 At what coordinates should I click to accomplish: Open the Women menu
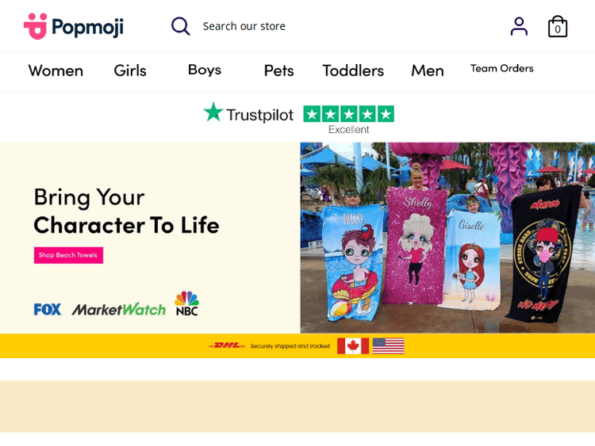click(x=56, y=71)
